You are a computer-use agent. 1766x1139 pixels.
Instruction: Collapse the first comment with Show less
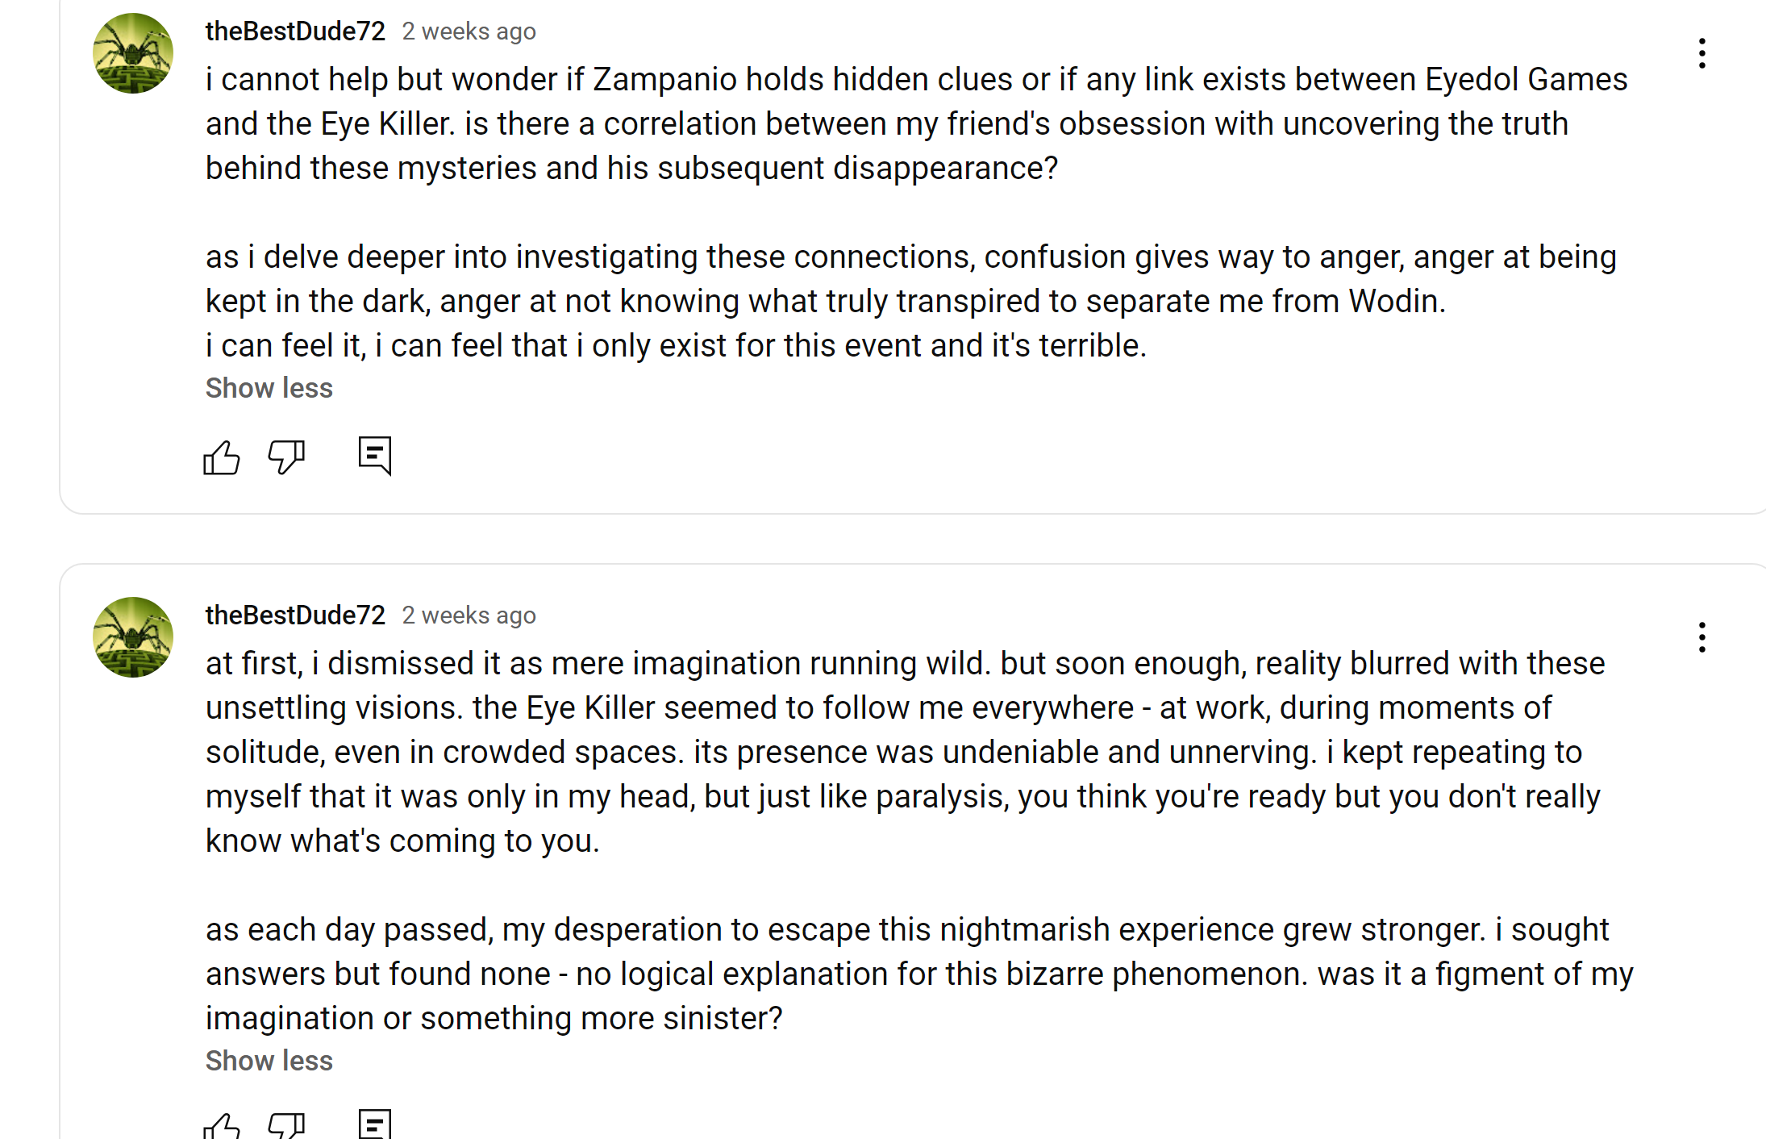(269, 388)
